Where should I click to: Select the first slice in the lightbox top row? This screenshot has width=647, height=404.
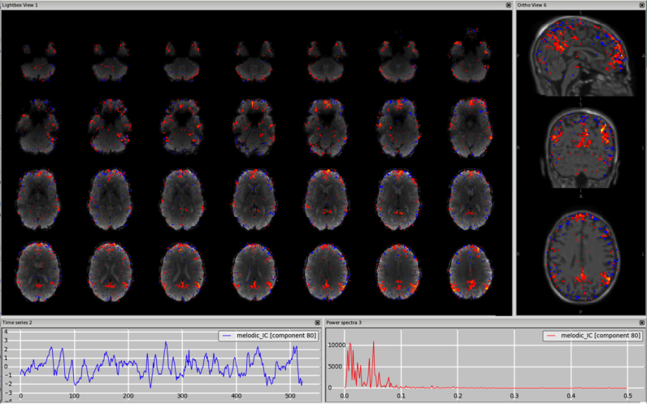38,63
